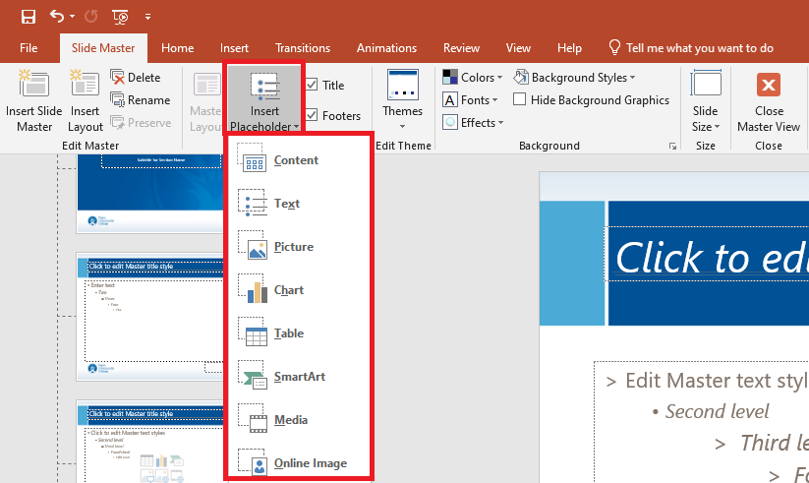Click the 'Click to edit' title placeholder on slide

pyautogui.click(x=707, y=254)
